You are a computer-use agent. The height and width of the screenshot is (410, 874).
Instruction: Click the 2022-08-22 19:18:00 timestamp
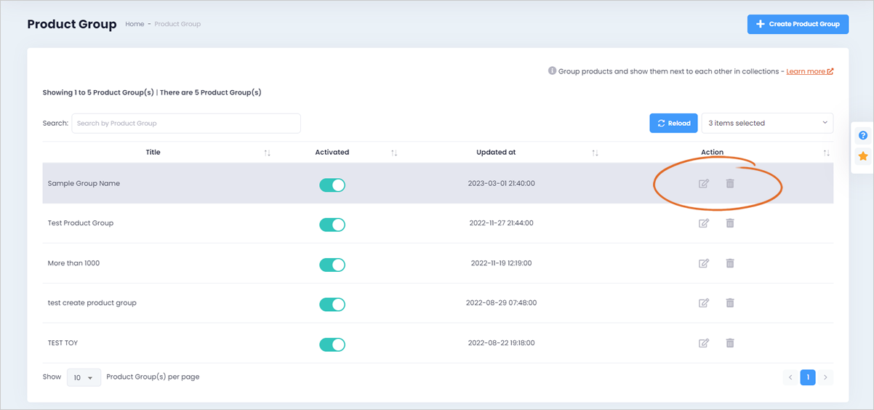coord(501,342)
